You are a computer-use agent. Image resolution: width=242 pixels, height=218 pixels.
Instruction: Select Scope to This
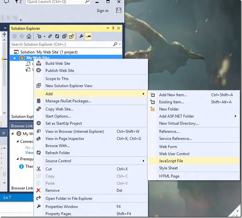click(x=91, y=79)
